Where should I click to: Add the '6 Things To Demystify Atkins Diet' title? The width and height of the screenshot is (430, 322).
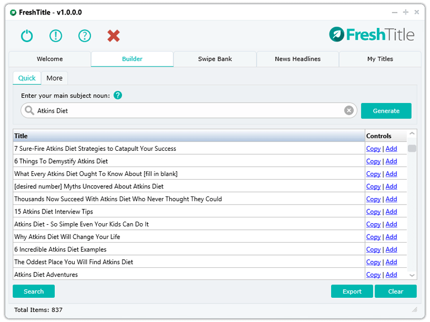point(391,162)
